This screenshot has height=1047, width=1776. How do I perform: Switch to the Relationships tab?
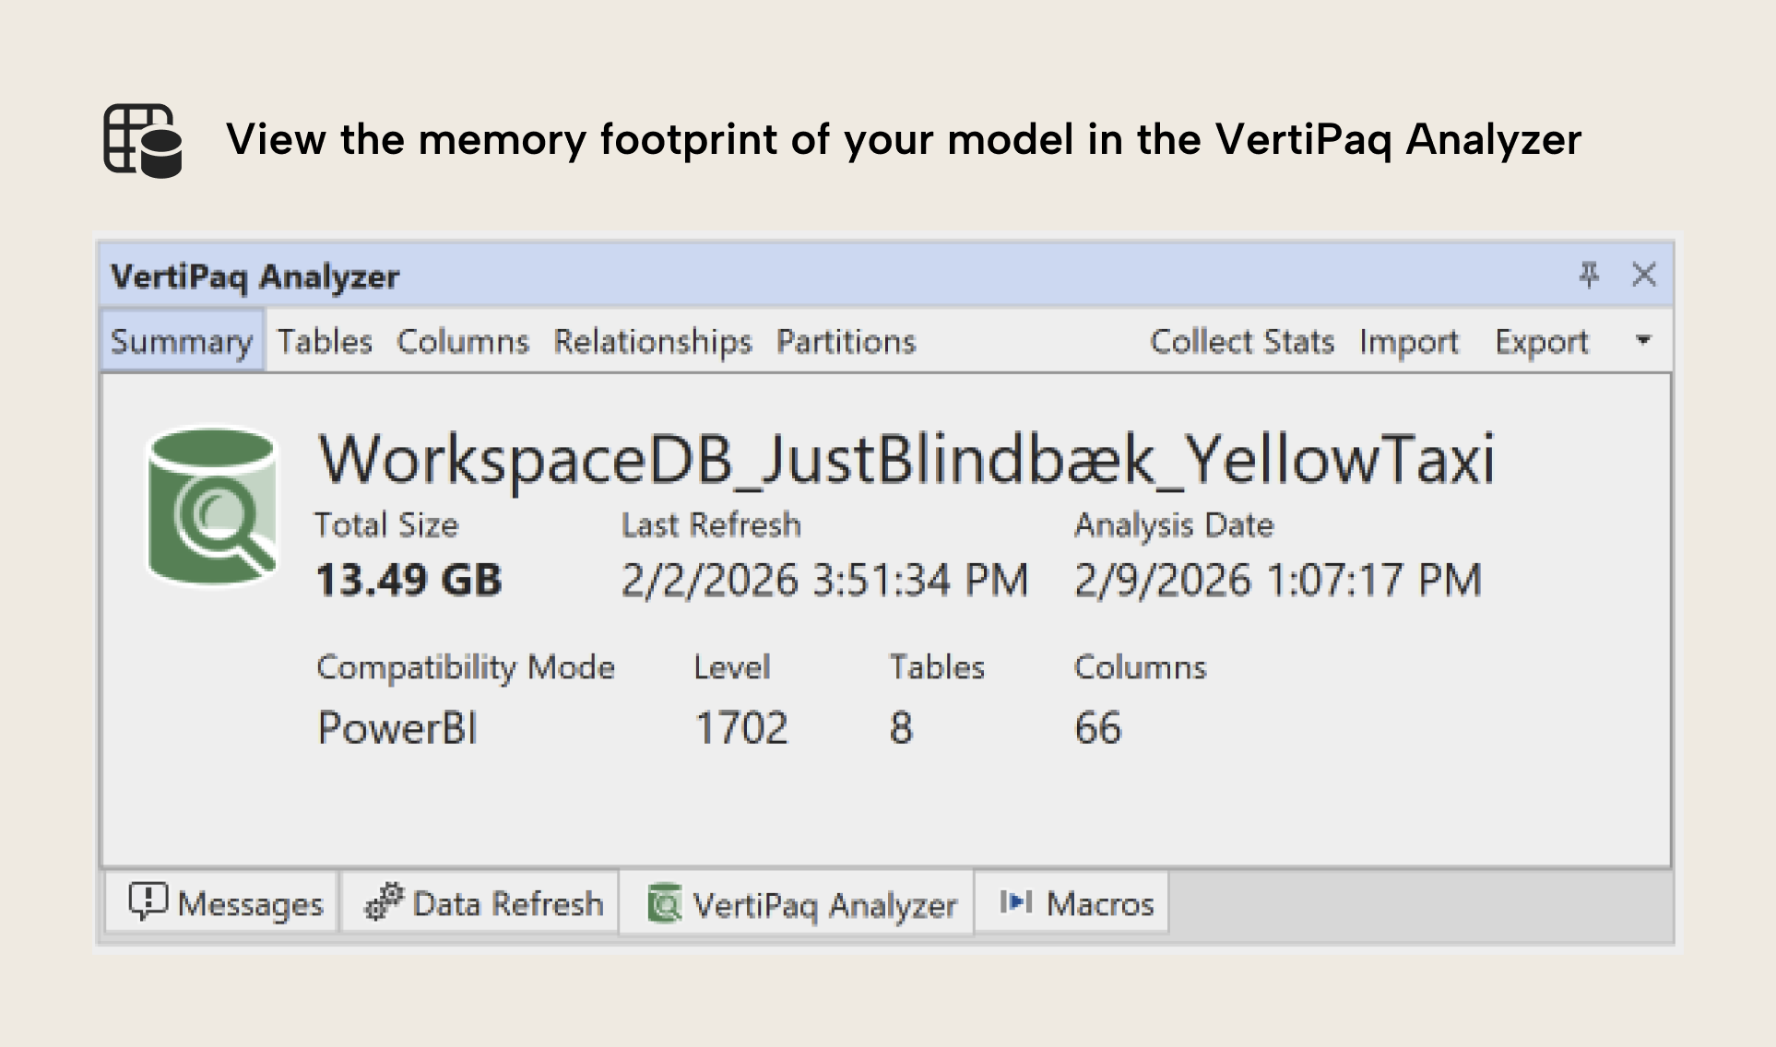tap(653, 341)
